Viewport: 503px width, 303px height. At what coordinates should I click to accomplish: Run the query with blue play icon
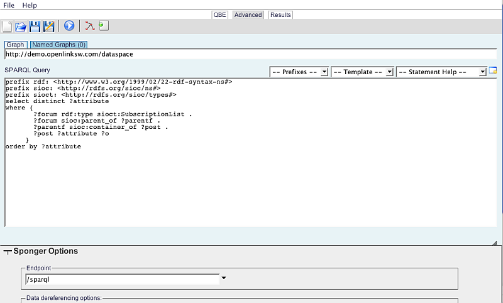69,26
